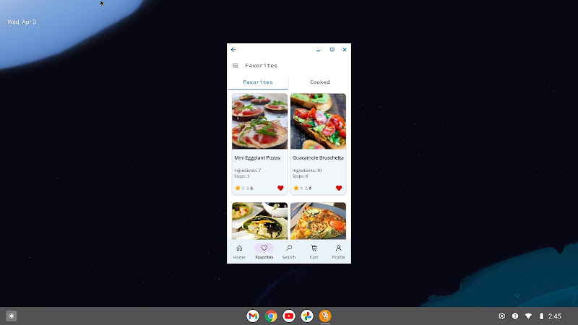This screenshot has height=325, width=578.
Task: Click the 2:45 clock in status area
Action: click(x=554, y=316)
